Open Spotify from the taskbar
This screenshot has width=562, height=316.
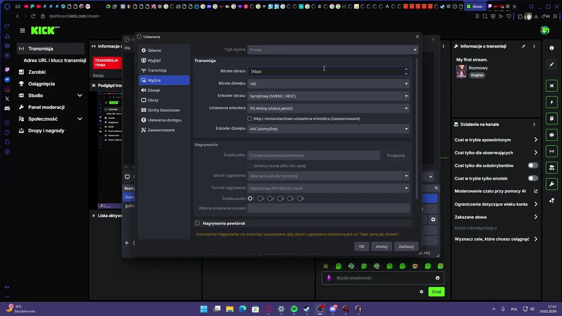294,309
